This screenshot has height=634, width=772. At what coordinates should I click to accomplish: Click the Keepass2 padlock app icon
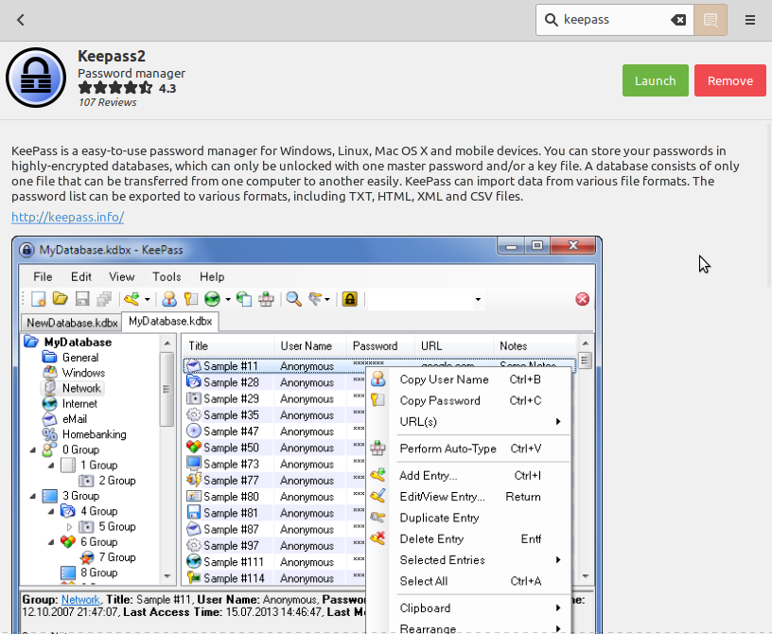[36, 79]
